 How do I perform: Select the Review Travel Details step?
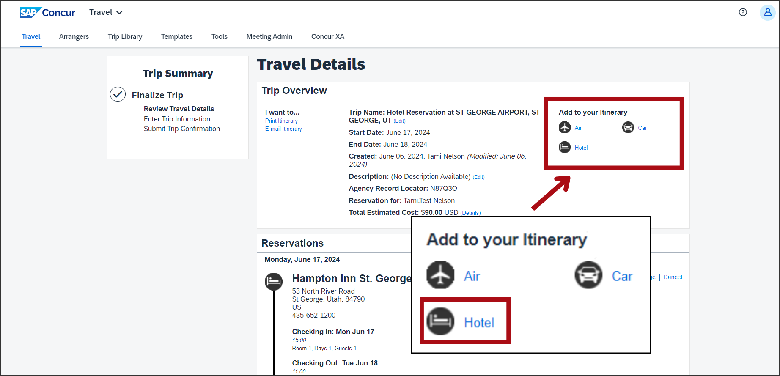(x=179, y=109)
